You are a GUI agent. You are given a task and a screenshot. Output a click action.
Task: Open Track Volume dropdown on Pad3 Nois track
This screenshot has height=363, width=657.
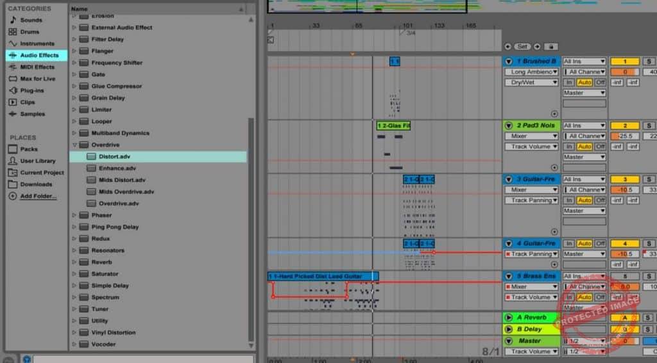click(x=530, y=147)
